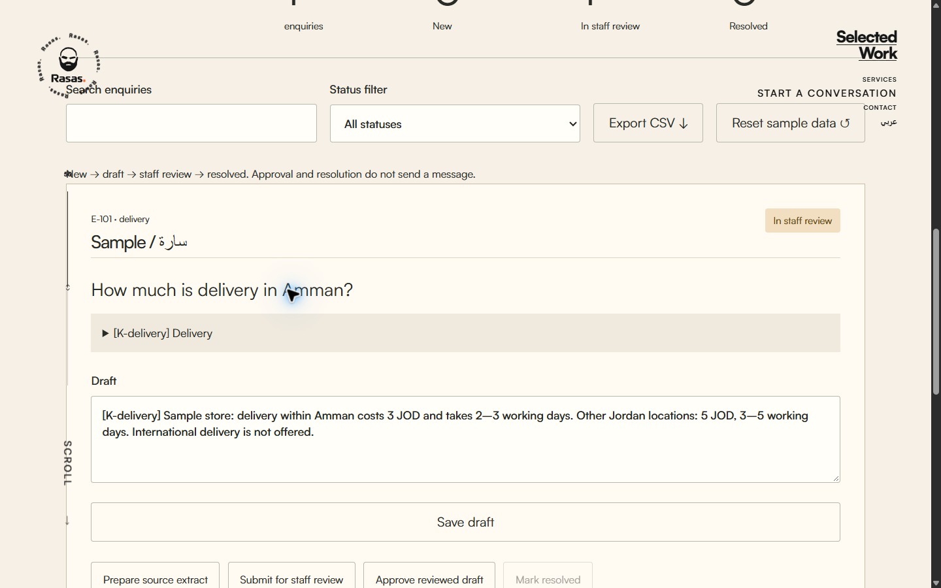Click the In staff review stat label
The image size is (941, 588).
610,26
